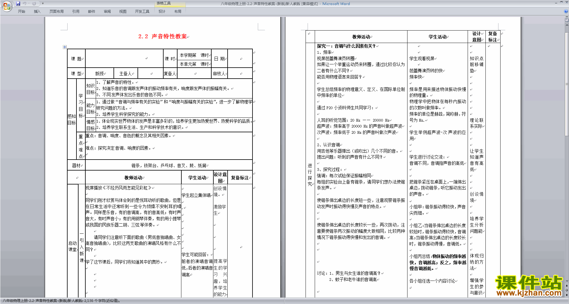Open the 开发工具 ribbon tab

[x=142, y=12]
